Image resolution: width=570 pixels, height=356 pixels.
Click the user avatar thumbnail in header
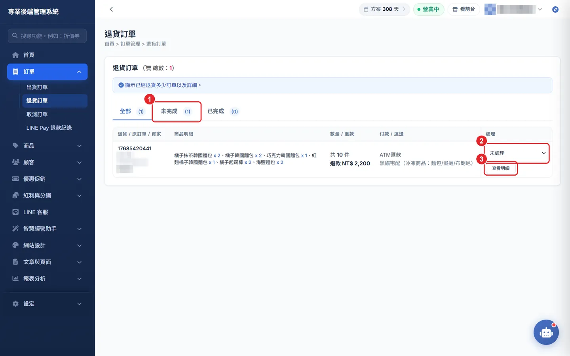click(x=490, y=9)
